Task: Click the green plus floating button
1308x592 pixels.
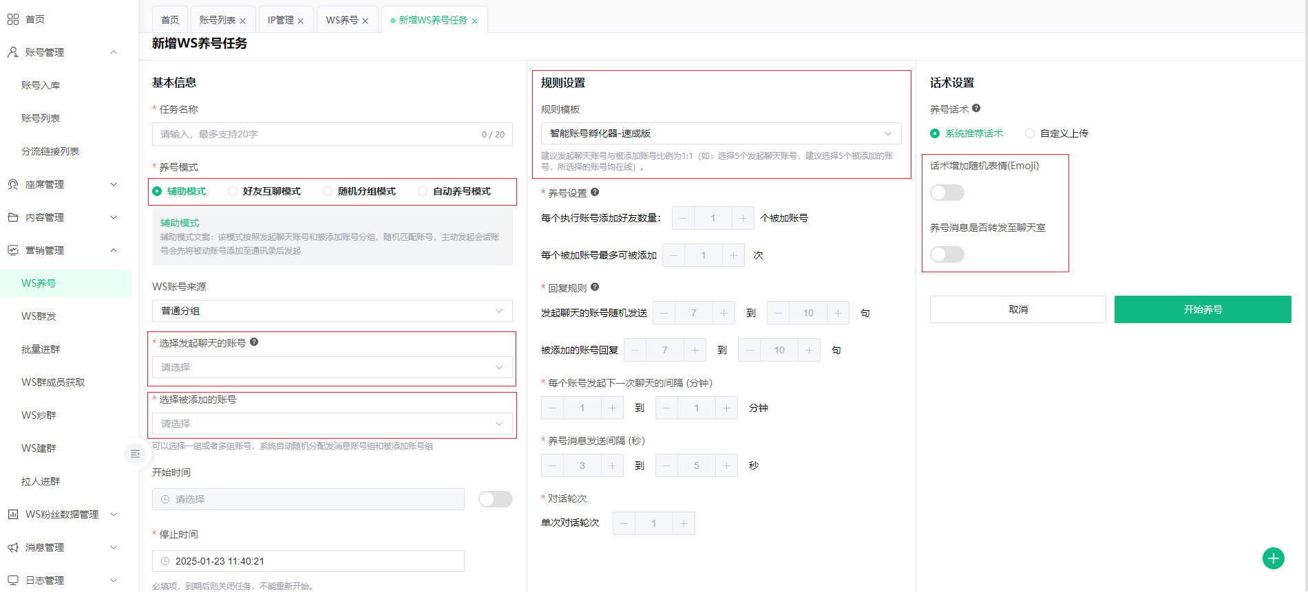Action: point(1273,558)
